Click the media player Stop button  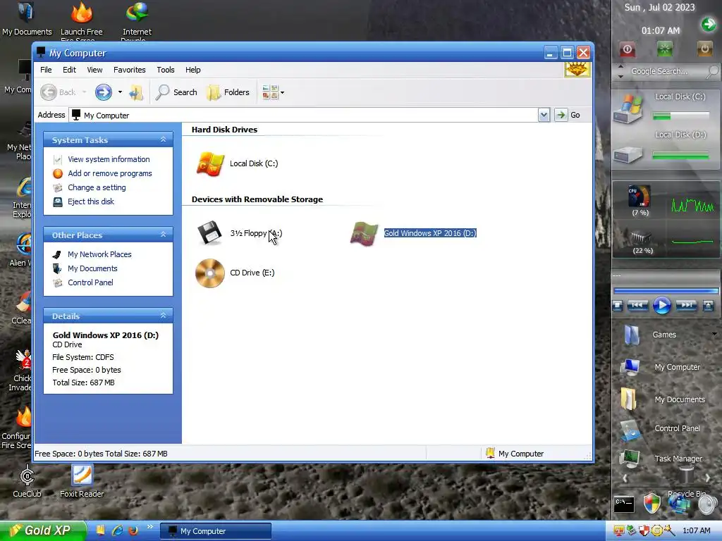click(x=618, y=306)
